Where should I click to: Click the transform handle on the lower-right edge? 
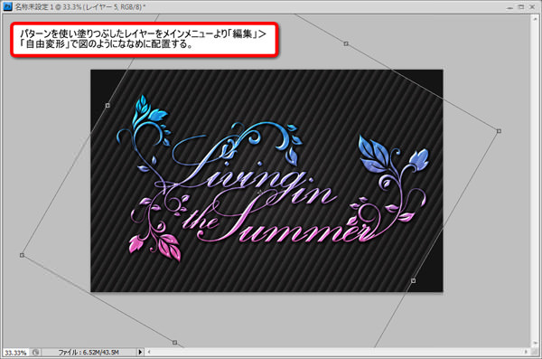point(413,280)
